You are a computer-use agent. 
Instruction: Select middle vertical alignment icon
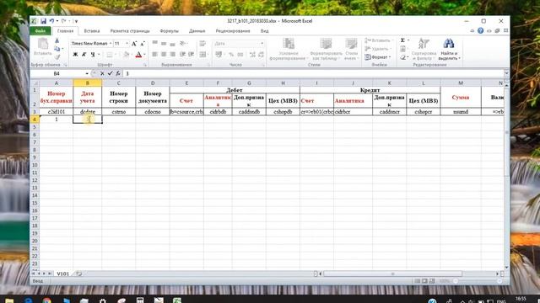[x=164, y=43]
